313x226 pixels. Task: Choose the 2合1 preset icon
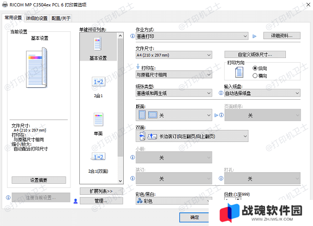[99, 82]
